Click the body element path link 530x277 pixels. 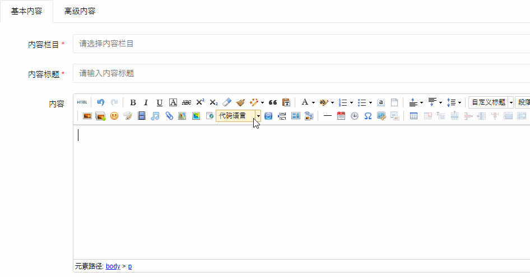[113, 266]
